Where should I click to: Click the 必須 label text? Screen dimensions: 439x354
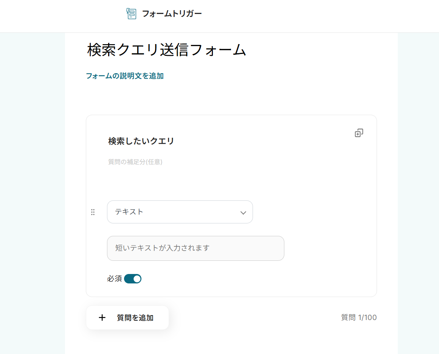(114, 279)
